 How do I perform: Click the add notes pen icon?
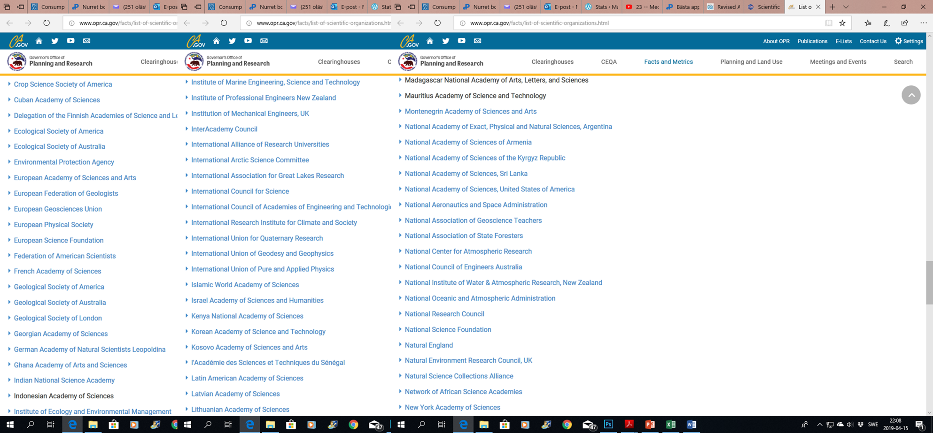886,23
